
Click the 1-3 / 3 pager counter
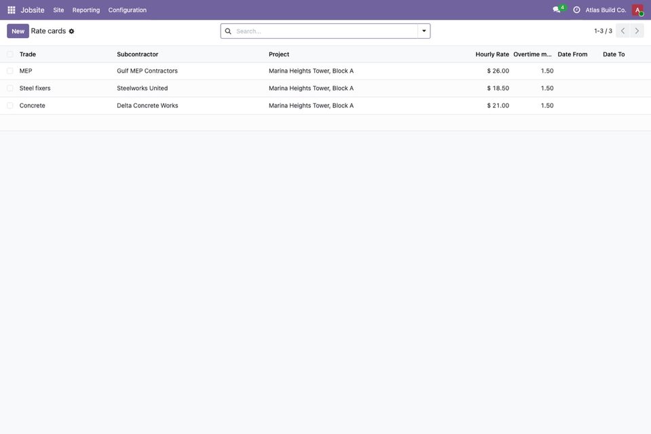coord(603,31)
